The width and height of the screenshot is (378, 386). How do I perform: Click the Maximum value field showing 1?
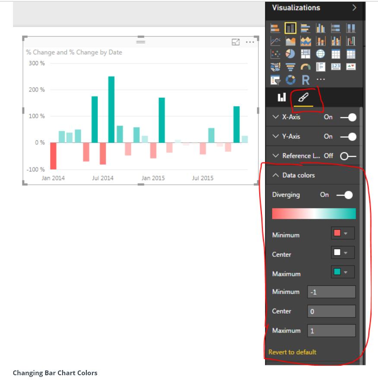coord(331,331)
